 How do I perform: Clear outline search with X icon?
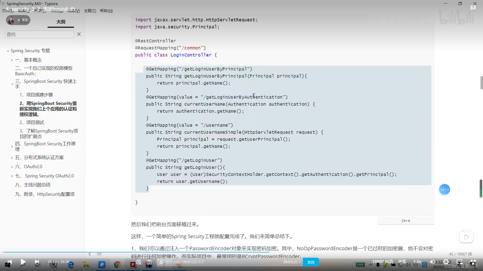tap(79, 34)
